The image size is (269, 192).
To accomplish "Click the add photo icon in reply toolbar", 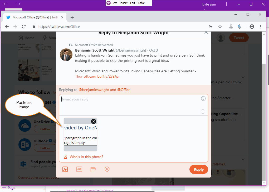I will 65,169.
